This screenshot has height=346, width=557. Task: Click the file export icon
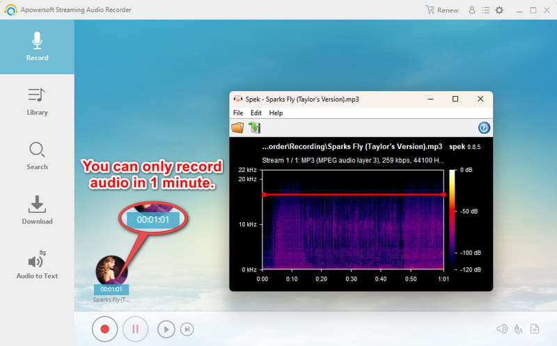(535, 329)
